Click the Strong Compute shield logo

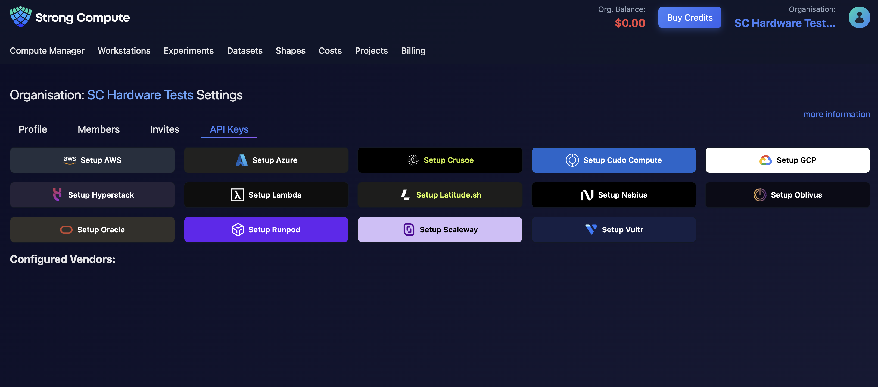pyautogui.click(x=20, y=17)
